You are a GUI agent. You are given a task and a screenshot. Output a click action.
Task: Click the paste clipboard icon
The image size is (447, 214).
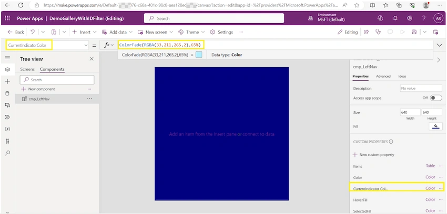(54, 32)
